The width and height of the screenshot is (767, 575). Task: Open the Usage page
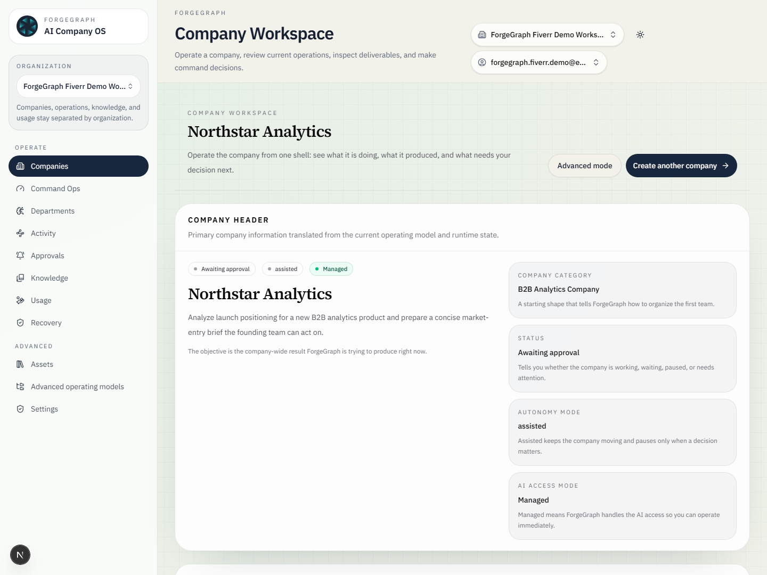[78, 300]
